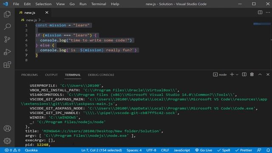
Task: Open the Run menu
Action: [x=83, y=4]
